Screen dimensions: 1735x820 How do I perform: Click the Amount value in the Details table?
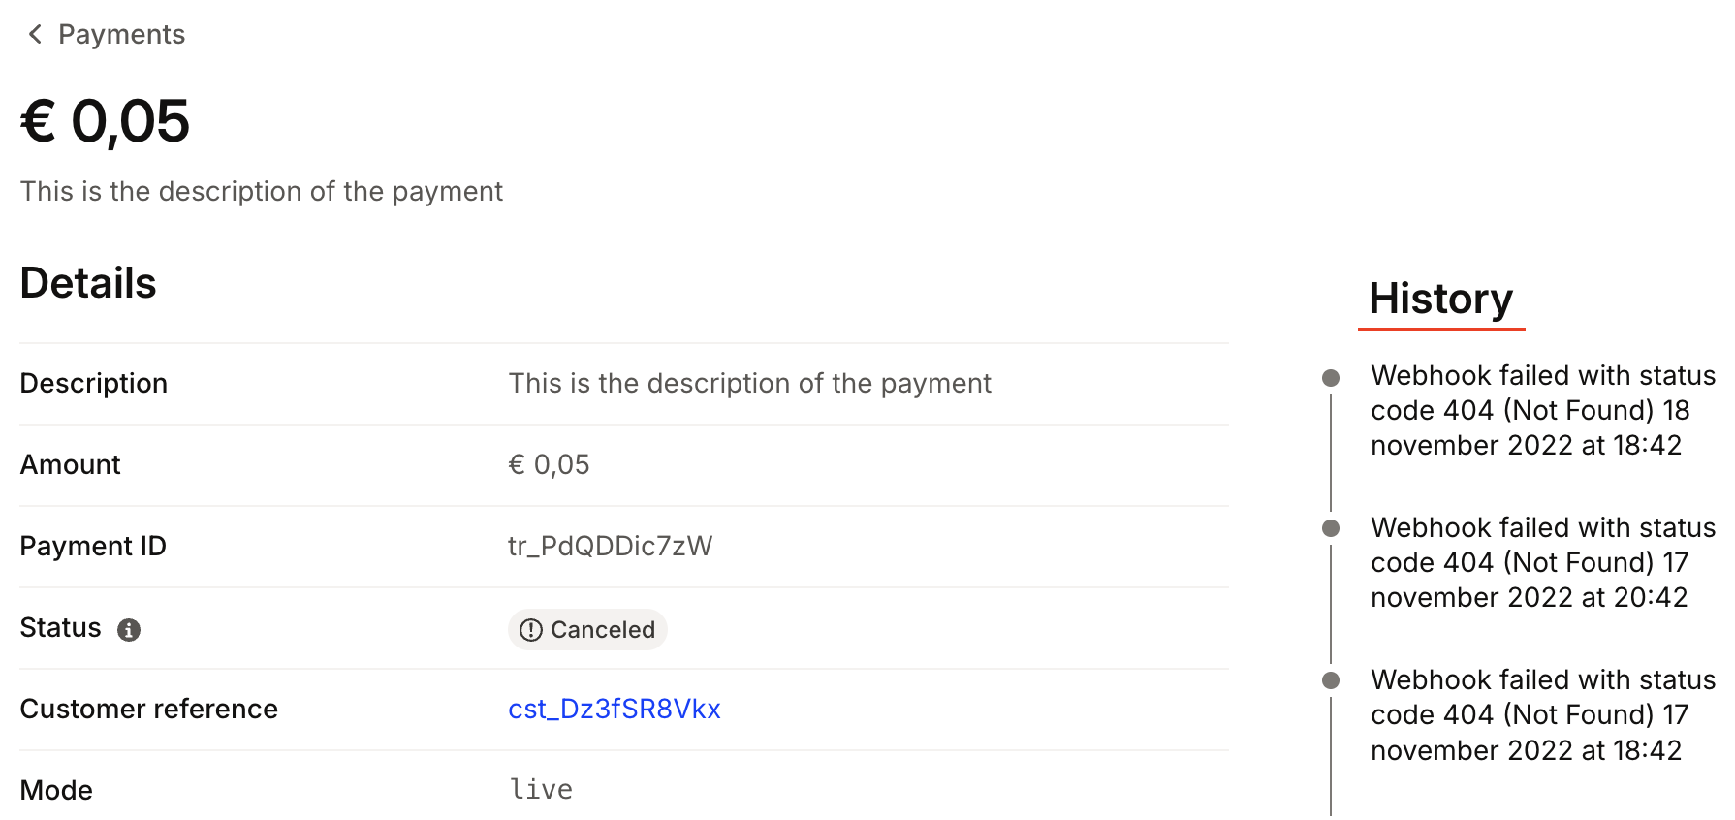pyautogui.click(x=549, y=465)
